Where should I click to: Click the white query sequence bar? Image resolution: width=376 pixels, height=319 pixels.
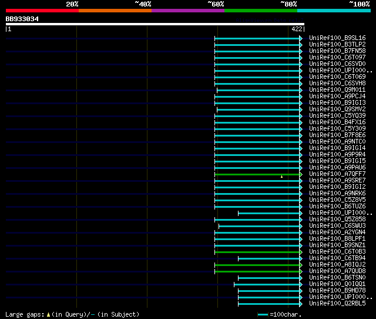pyautogui.click(x=155, y=24)
